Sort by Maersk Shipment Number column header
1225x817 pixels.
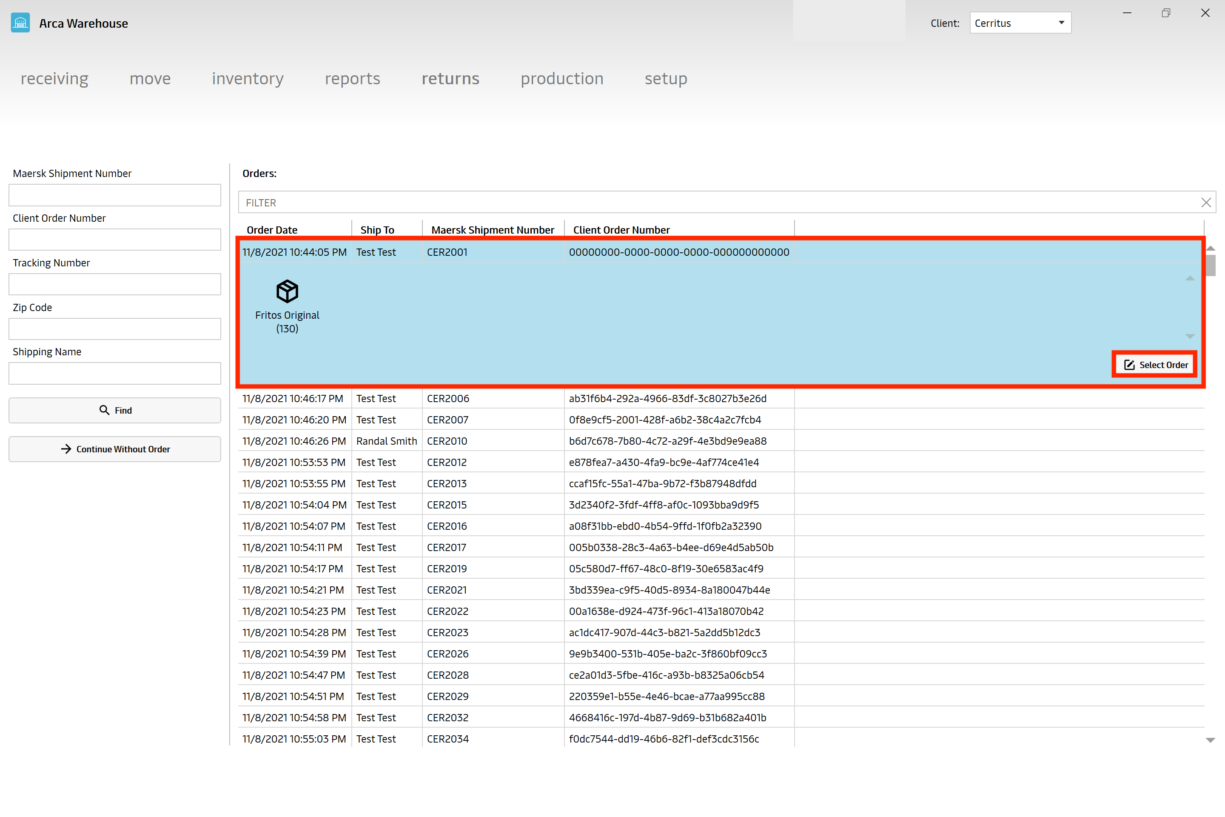[493, 230]
